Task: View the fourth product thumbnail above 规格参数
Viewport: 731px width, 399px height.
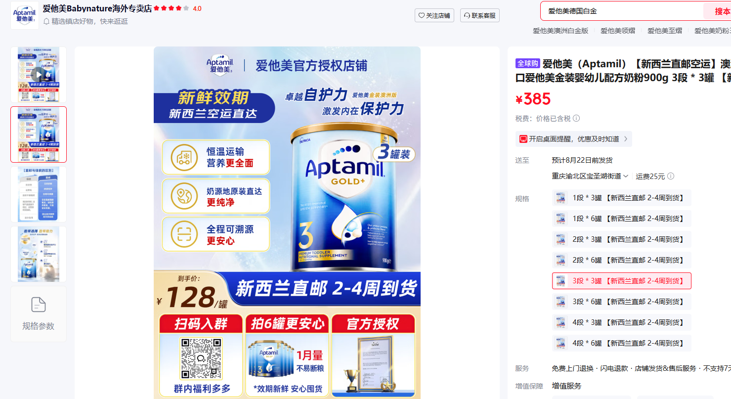Action: point(39,254)
